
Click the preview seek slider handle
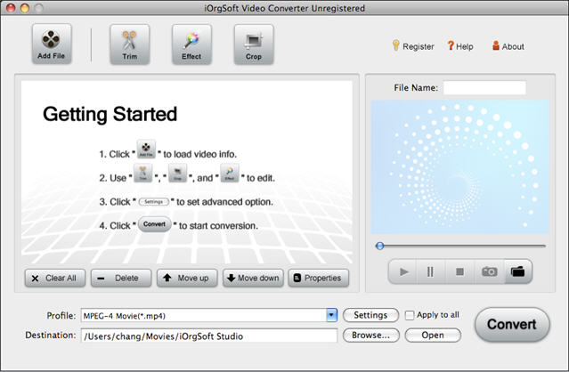click(x=380, y=246)
